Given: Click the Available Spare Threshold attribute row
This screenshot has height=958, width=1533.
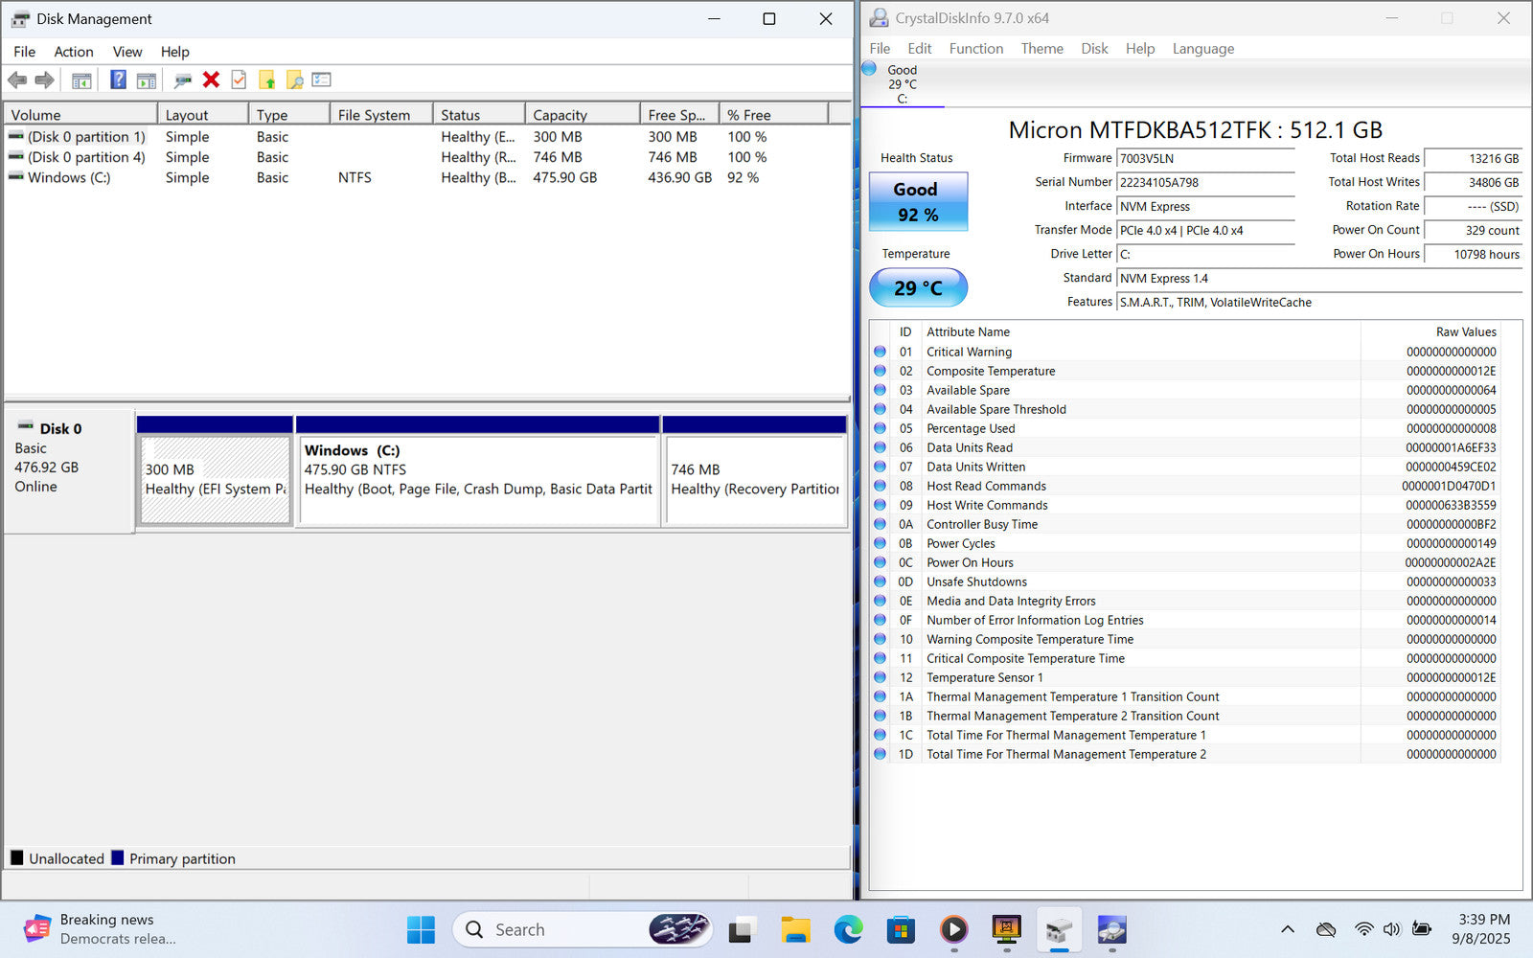Looking at the screenshot, I should tap(1185, 409).
